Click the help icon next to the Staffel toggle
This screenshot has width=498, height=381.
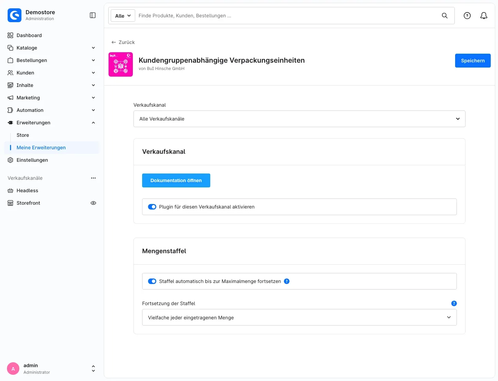pos(287,281)
